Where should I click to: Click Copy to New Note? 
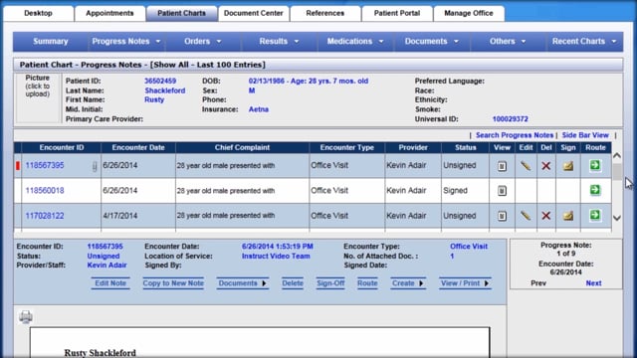tap(173, 283)
